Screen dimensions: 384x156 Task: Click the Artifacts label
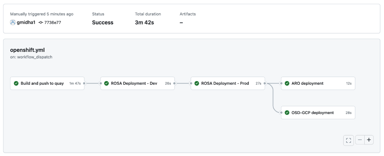point(188,14)
